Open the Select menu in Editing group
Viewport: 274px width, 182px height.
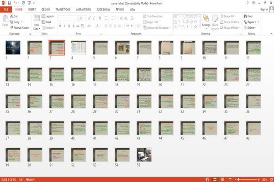tap(250, 28)
